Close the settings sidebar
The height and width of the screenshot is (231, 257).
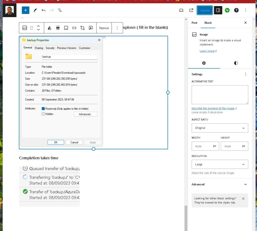(245, 23)
